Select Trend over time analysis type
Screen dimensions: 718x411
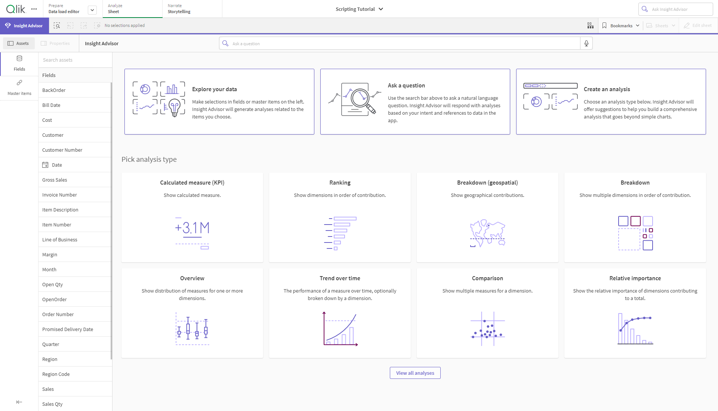(340, 314)
